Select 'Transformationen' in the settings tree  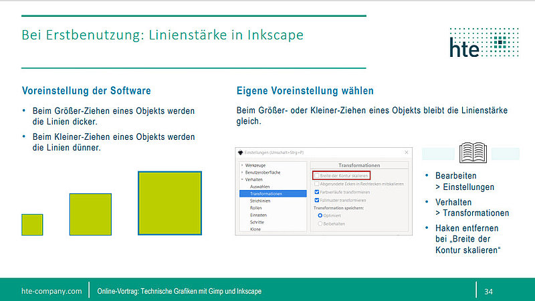[273, 193]
